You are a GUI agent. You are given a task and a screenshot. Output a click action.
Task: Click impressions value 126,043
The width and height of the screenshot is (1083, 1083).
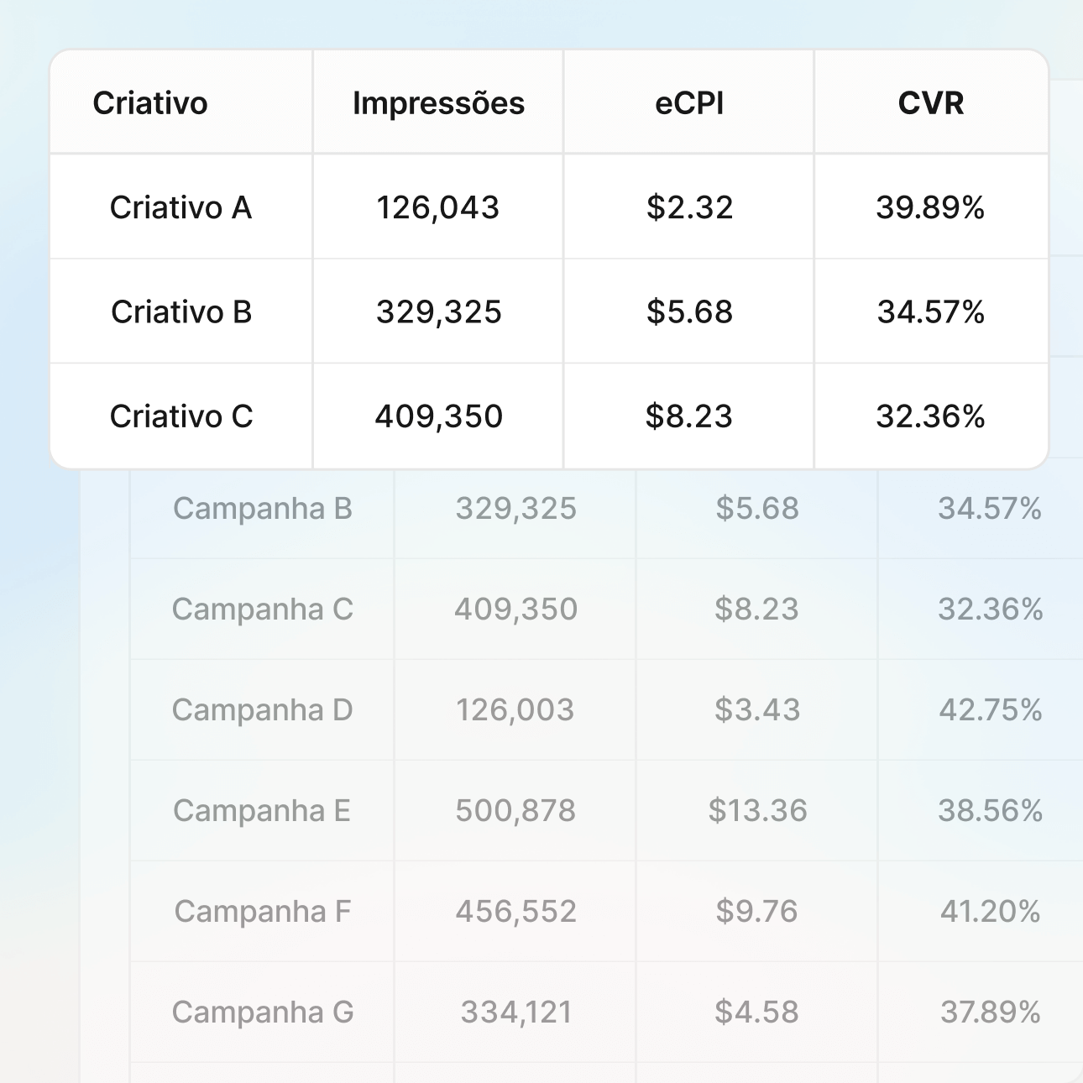point(437,207)
